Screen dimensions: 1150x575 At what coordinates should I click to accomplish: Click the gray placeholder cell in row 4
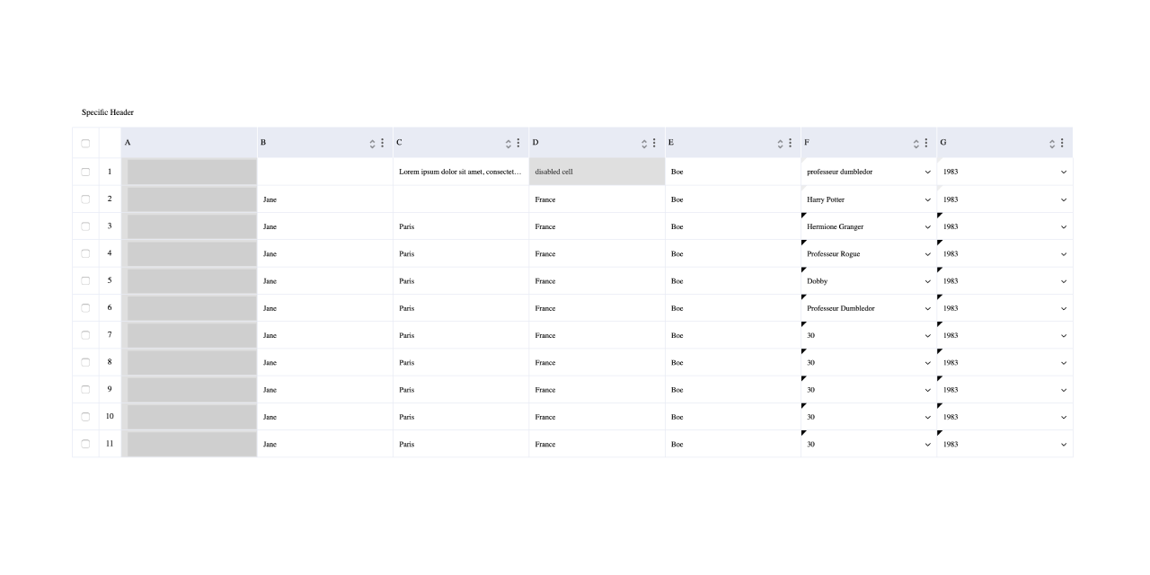(190, 253)
